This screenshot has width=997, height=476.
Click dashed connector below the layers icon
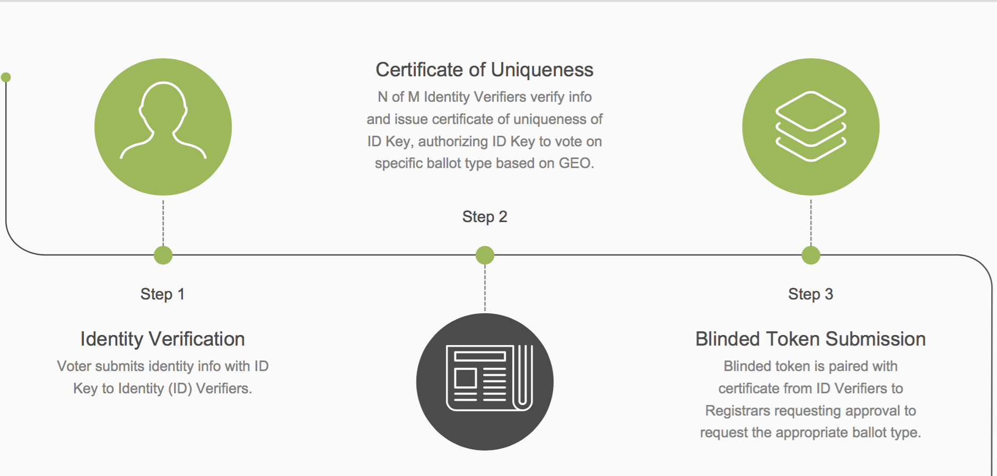[810, 223]
